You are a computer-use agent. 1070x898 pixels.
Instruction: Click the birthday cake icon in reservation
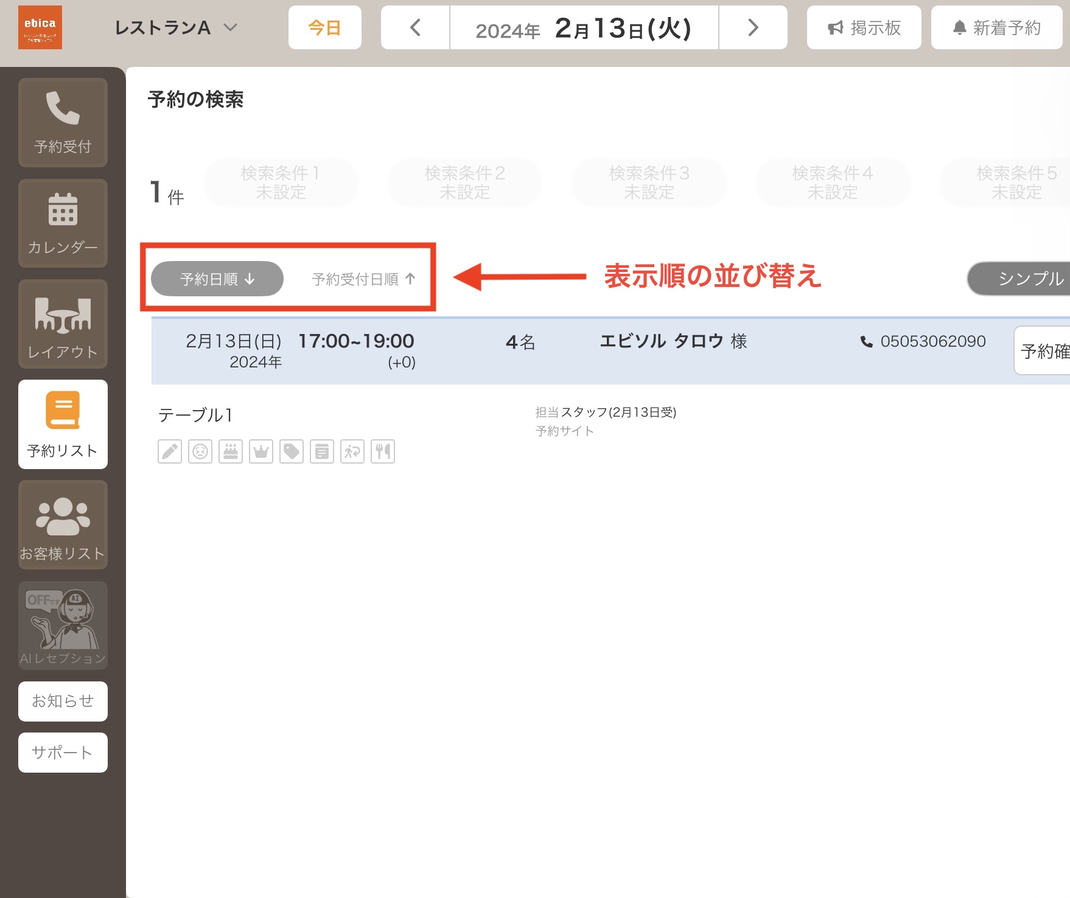(x=231, y=451)
